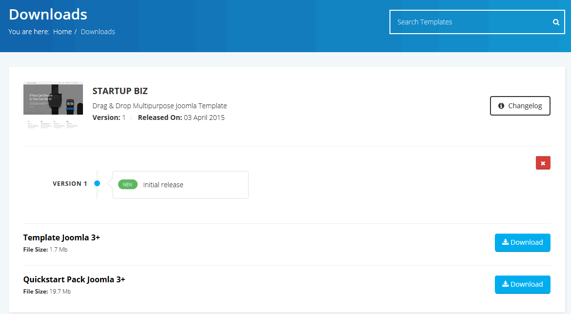Viewport: 571px width, 314px height.
Task: Click the green NEW badge
Action: pos(128,184)
